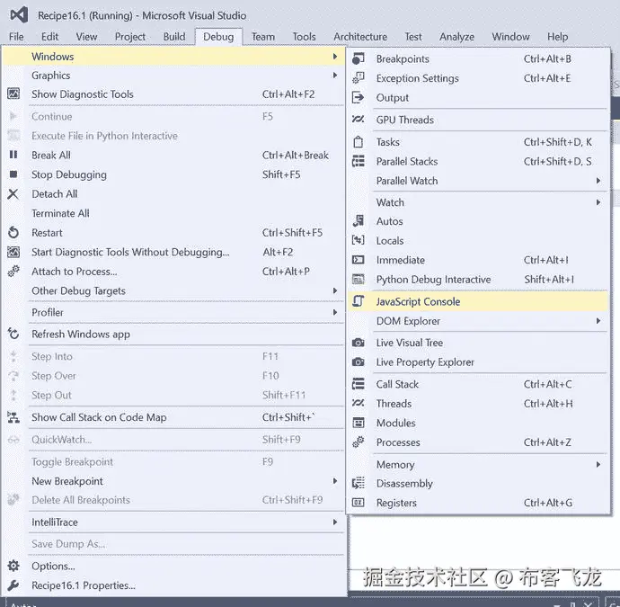620x607 pixels.
Task: Click the Python Debug Interactive icon
Action: point(359,279)
